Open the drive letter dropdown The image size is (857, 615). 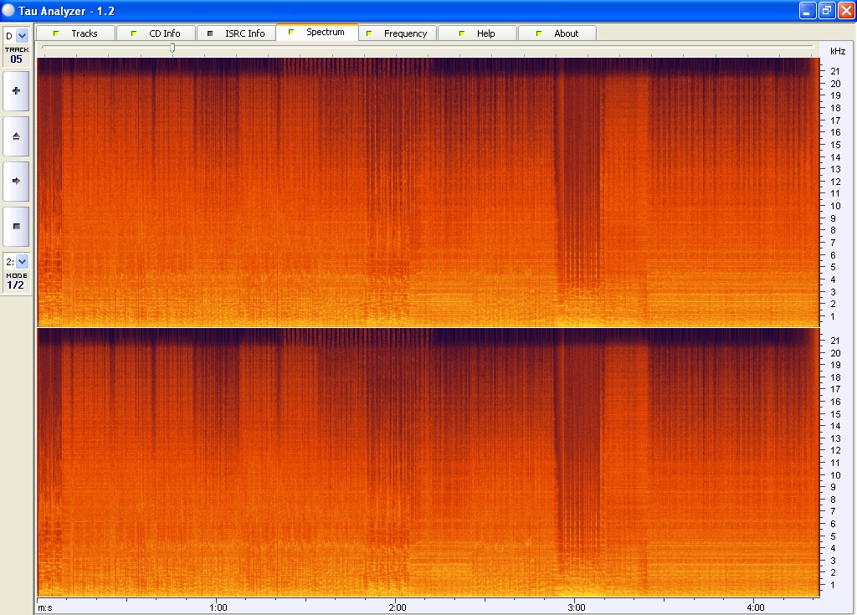(x=22, y=35)
